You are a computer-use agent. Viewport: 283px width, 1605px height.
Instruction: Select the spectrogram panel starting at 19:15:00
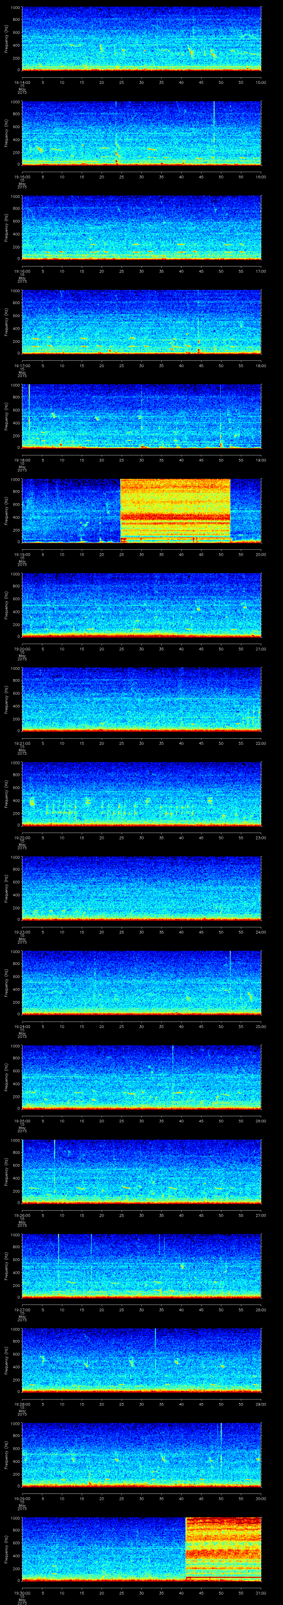(142, 133)
